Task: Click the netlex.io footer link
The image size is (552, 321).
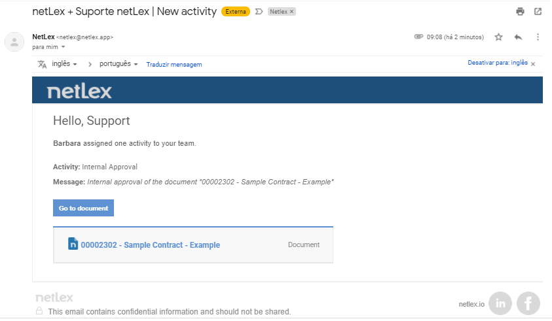Action: pyautogui.click(x=471, y=304)
